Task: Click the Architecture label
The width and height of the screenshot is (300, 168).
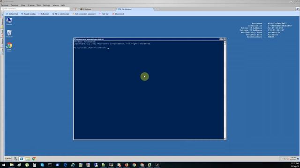Action: click(x=255, y=37)
